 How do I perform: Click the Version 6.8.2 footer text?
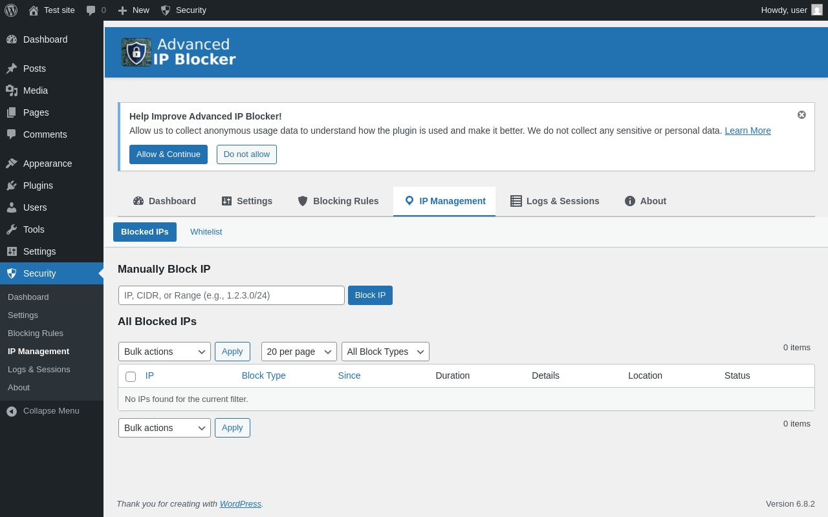pos(790,503)
